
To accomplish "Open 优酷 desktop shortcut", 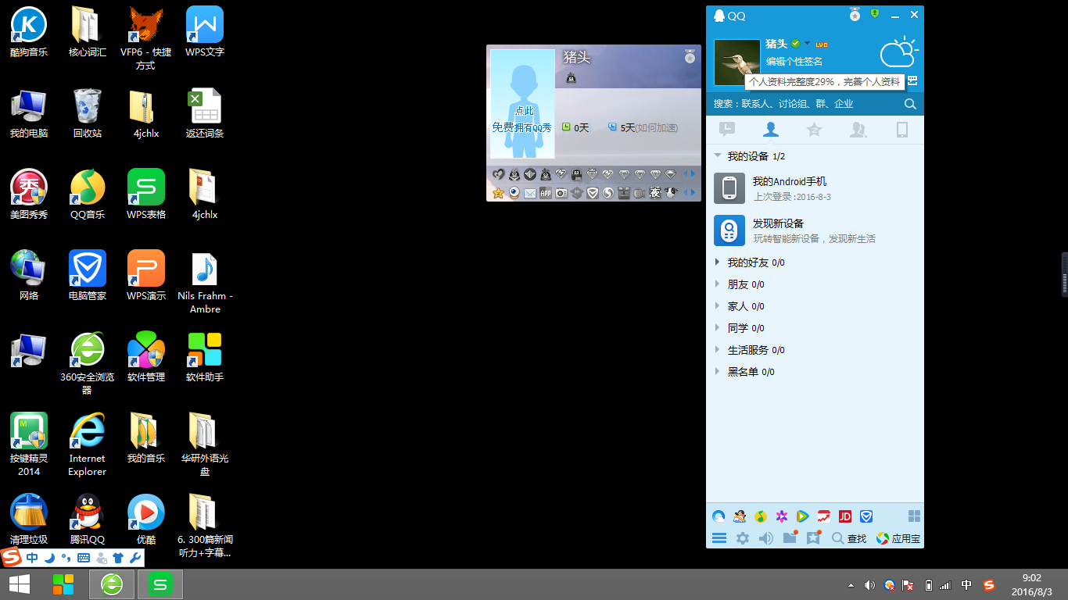I will [146, 520].
